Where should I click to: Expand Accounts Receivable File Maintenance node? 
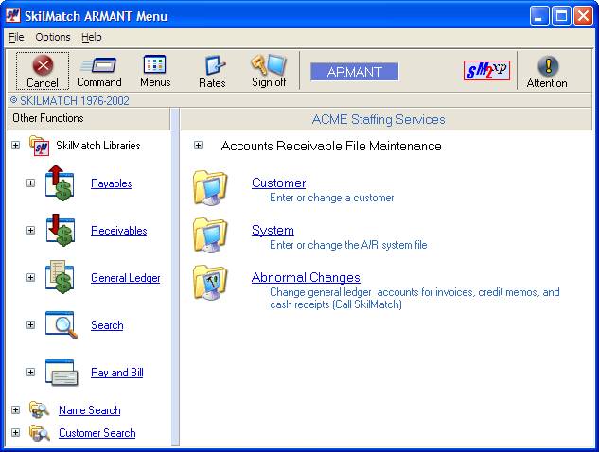click(x=198, y=146)
